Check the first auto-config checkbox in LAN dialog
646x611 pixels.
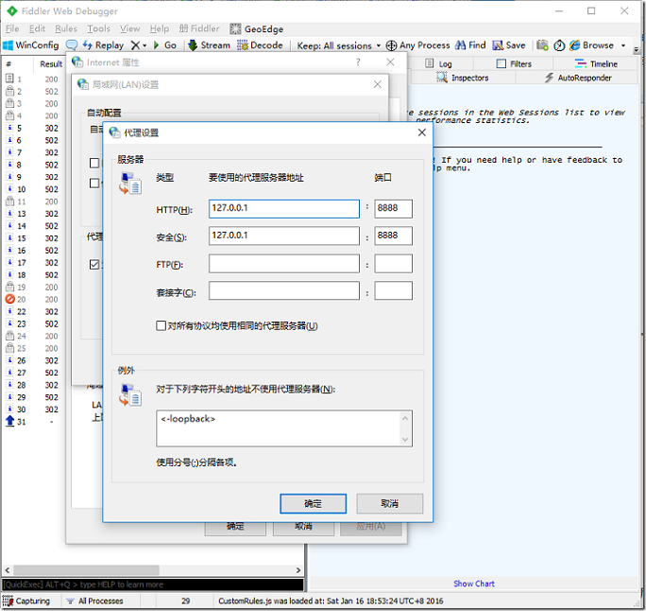point(94,163)
